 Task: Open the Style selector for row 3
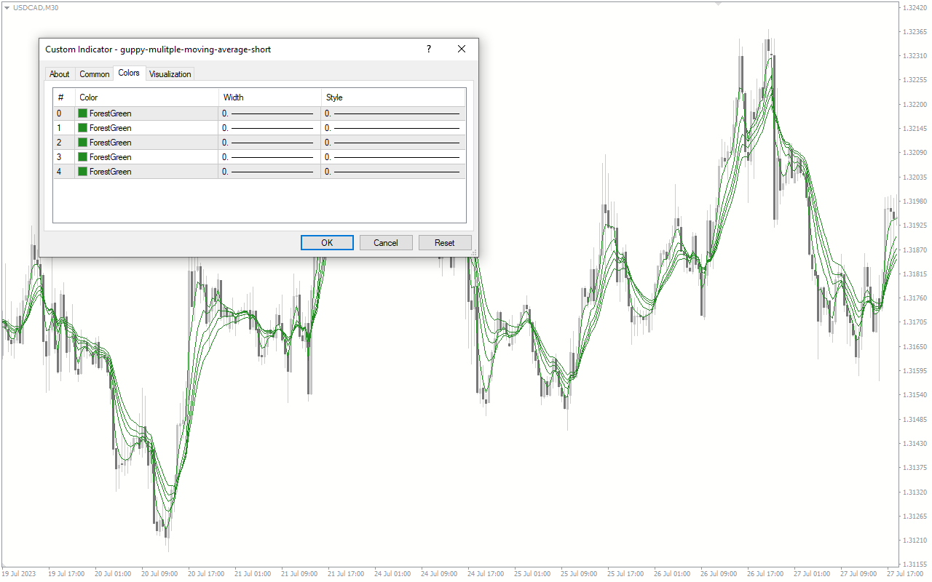point(393,157)
